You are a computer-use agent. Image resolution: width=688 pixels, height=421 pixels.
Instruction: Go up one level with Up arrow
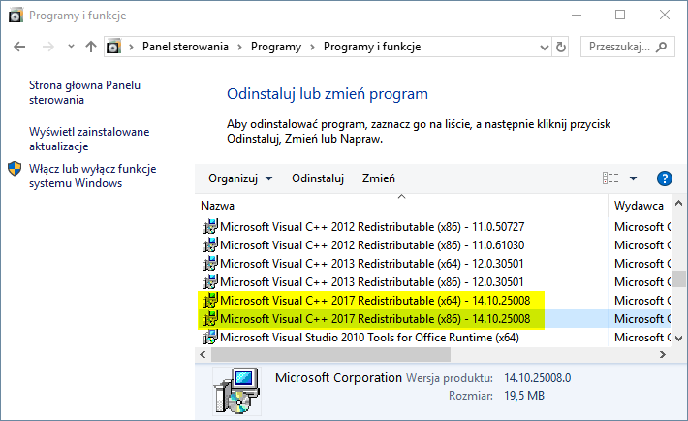[x=91, y=47]
